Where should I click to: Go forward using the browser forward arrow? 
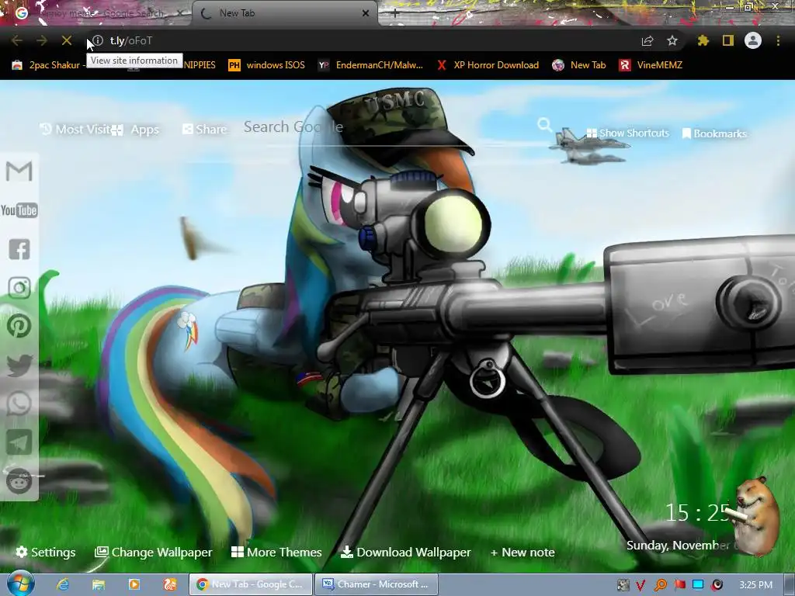[x=42, y=40]
